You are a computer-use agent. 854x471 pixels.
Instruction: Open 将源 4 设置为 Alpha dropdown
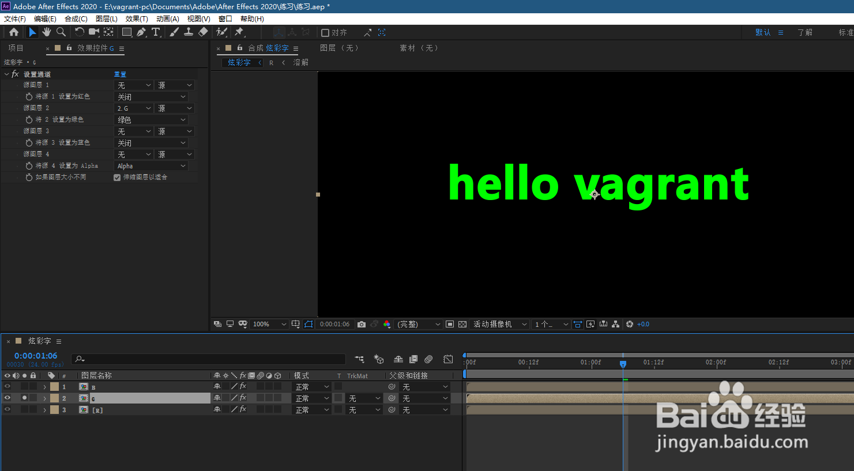pyautogui.click(x=152, y=166)
